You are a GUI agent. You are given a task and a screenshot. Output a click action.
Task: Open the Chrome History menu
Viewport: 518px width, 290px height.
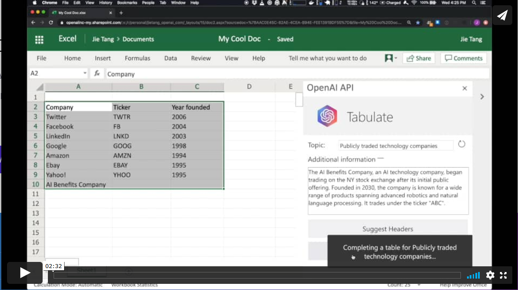coord(106,3)
